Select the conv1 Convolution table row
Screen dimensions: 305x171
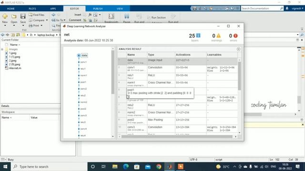(x=178, y=69)
